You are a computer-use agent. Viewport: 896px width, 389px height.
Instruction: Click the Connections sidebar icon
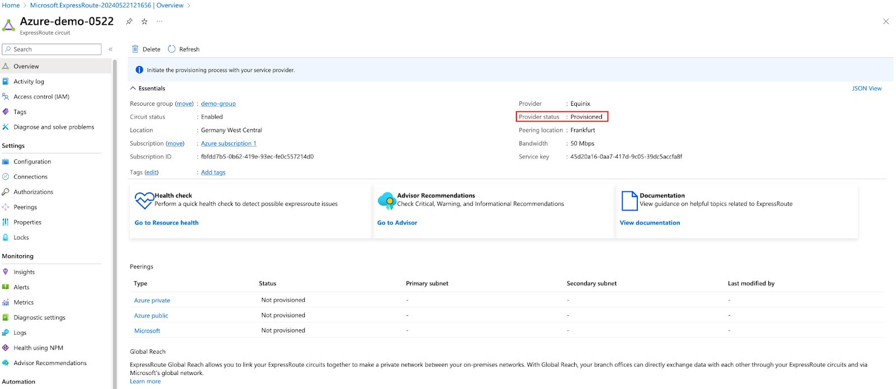coord(6,176)
